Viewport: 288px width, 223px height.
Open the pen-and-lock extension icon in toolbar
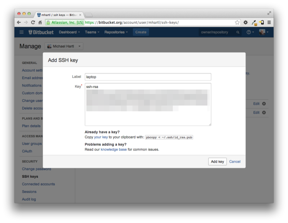[x=254, y=23]
